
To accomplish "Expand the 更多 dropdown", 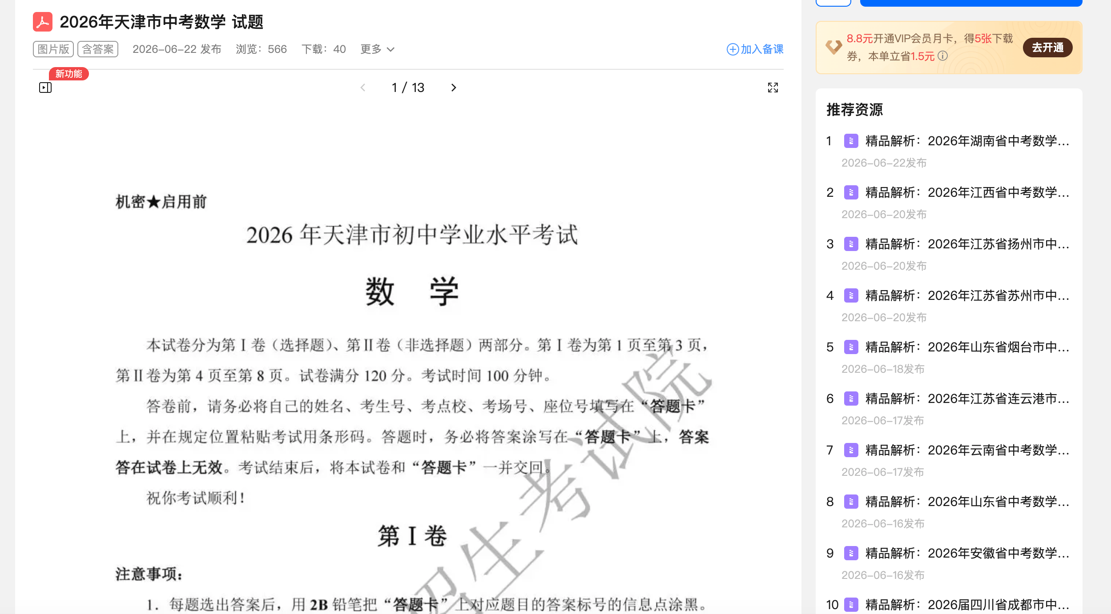I will [377, 49].
